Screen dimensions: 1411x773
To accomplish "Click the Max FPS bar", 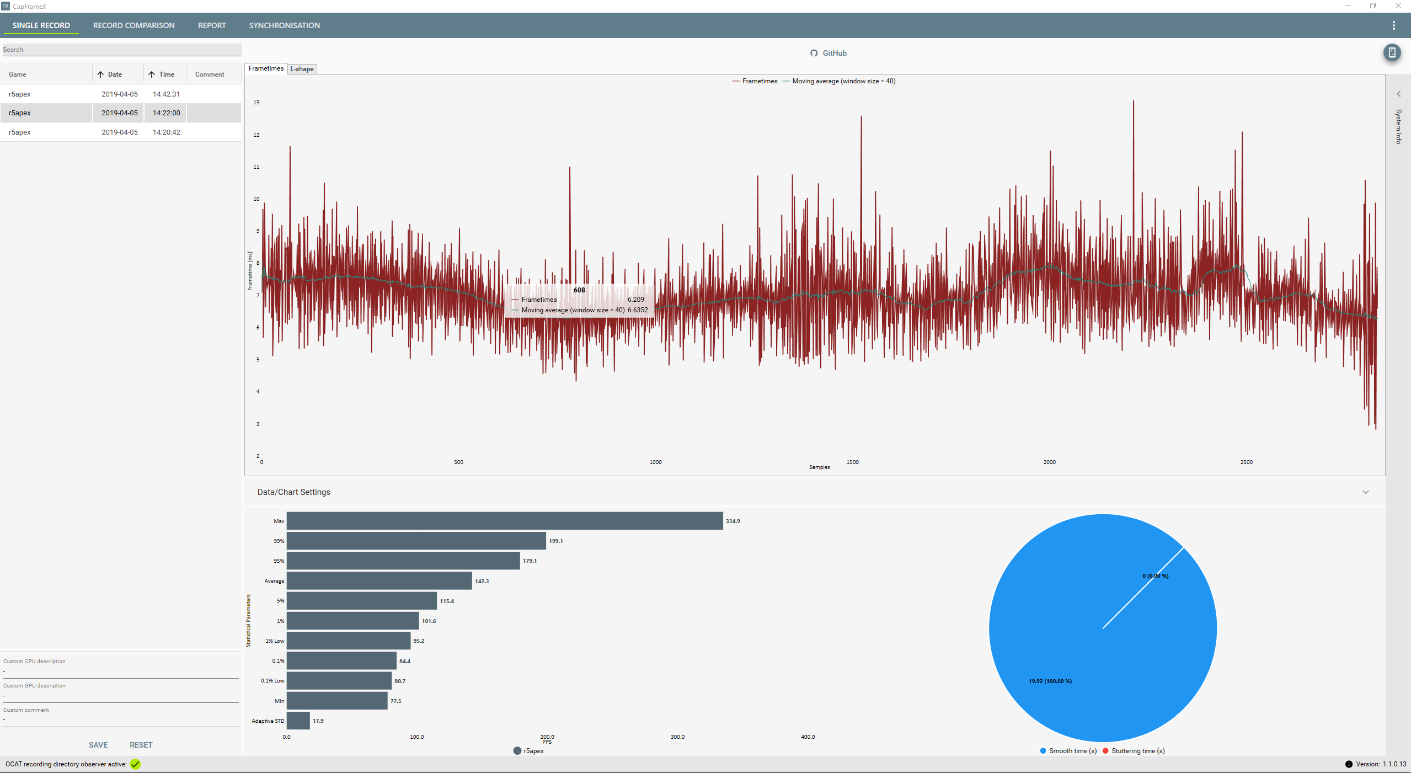I will pyautogui.click(x=505, y=521).
